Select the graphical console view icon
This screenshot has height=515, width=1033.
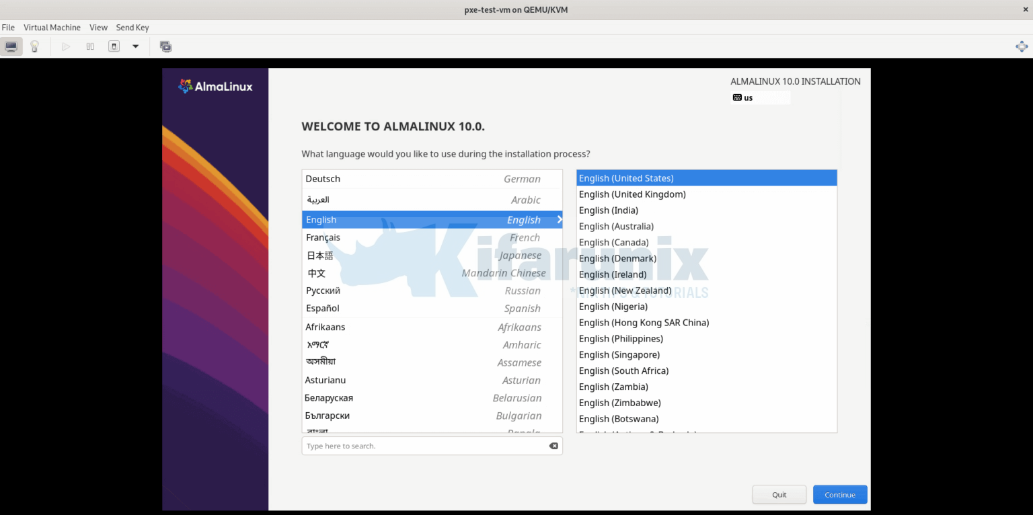[11, 46]
